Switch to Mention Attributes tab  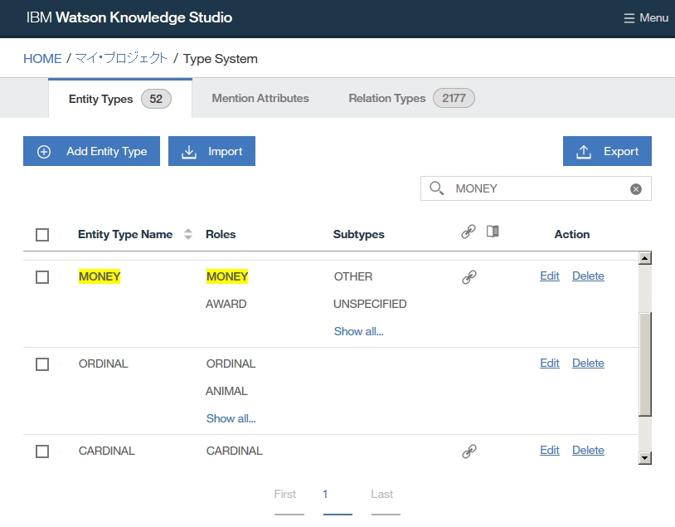260,99
